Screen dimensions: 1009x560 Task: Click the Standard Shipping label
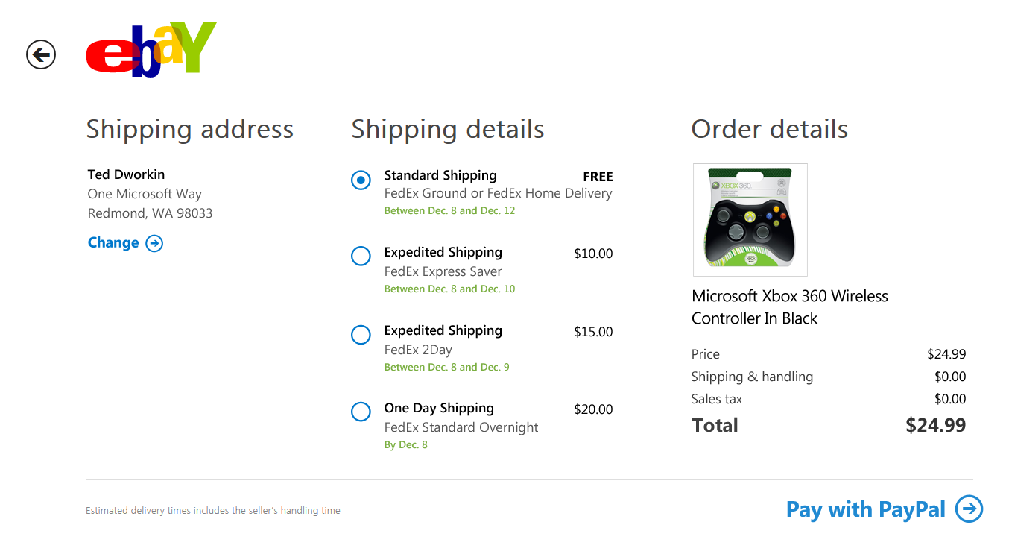click(x=440, y=175)
